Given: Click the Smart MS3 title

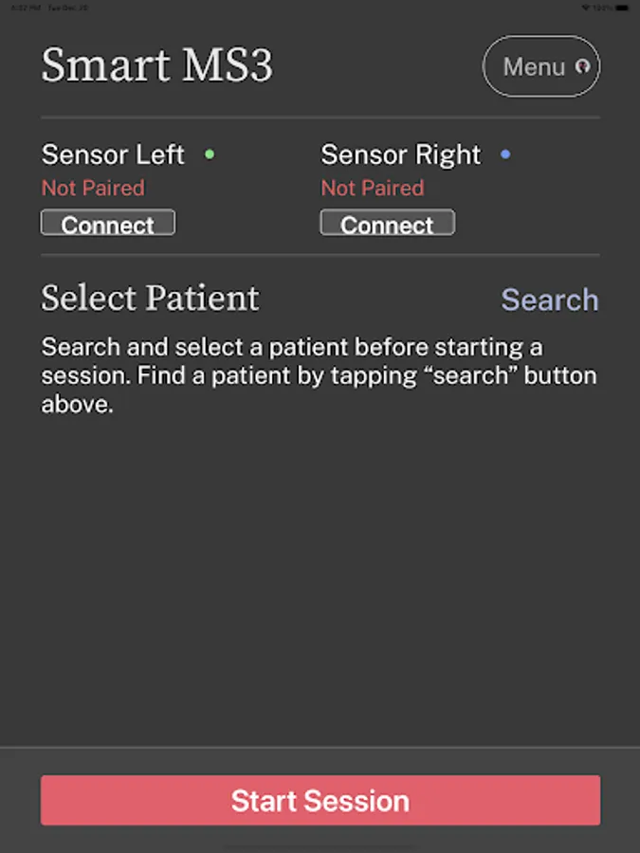Looking at the screenshot, I should pos(156,66).
